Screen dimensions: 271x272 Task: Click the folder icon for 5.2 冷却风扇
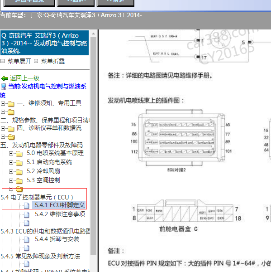point(19,172)
